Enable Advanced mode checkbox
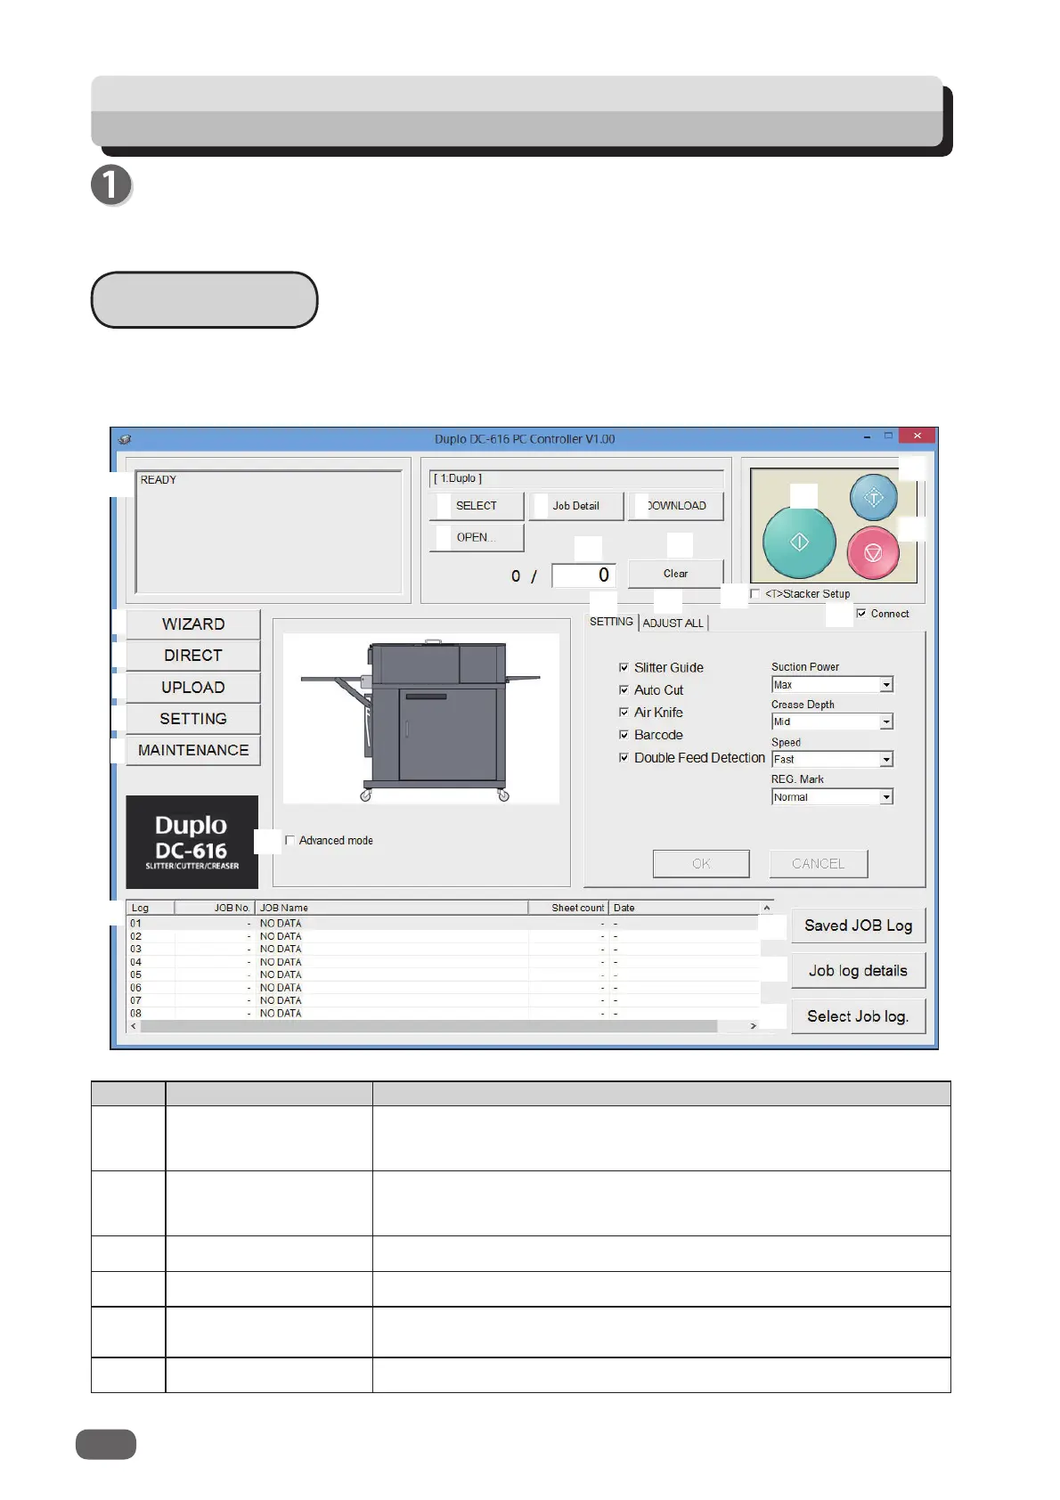 [289, 840]
